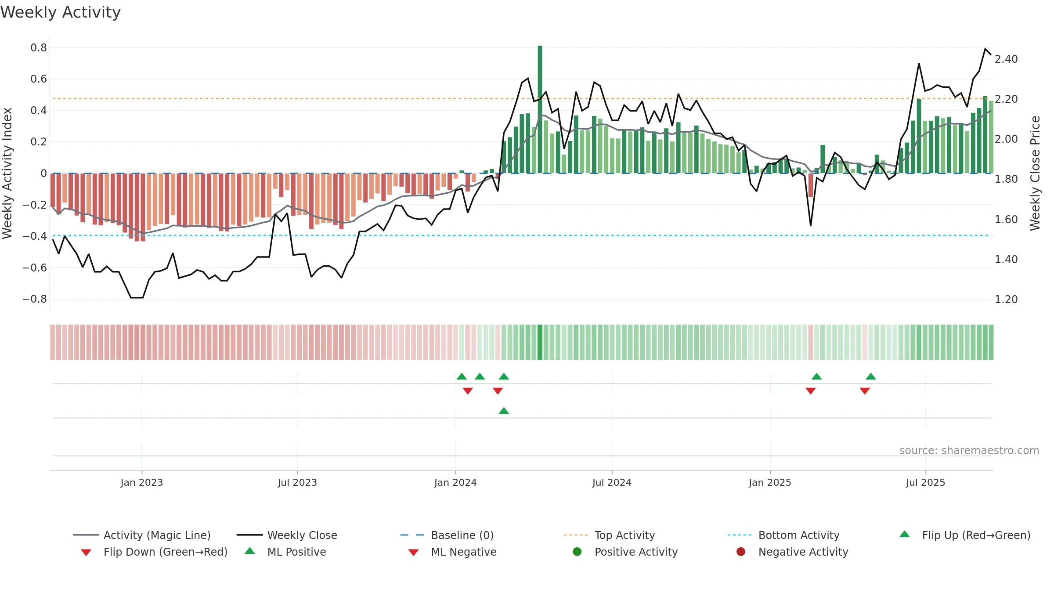Click the 'Jan 2023' axis label
This screenshot has height=593, width=1054.
point(141,482)
